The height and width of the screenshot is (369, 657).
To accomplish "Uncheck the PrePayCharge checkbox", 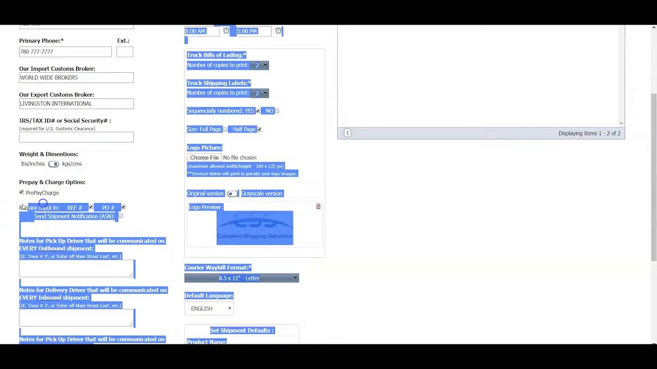I will click(x=22, y=193).
